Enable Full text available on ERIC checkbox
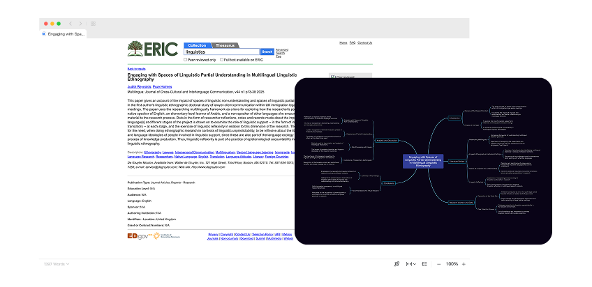The width and height of the screenshot is (592, 287). (x=221, y=59)
